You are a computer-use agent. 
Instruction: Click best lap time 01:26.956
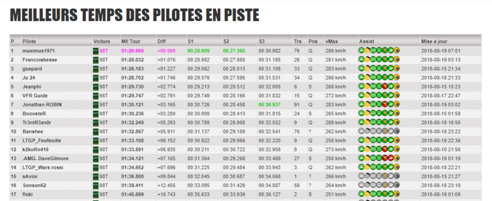point(133,51)
